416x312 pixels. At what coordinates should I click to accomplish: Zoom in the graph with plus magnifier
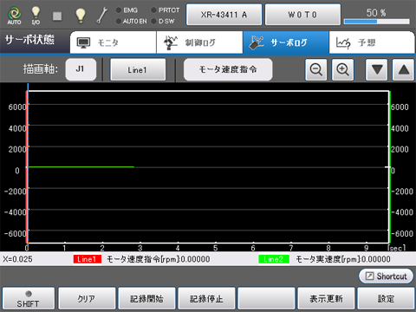coord(342,69)
